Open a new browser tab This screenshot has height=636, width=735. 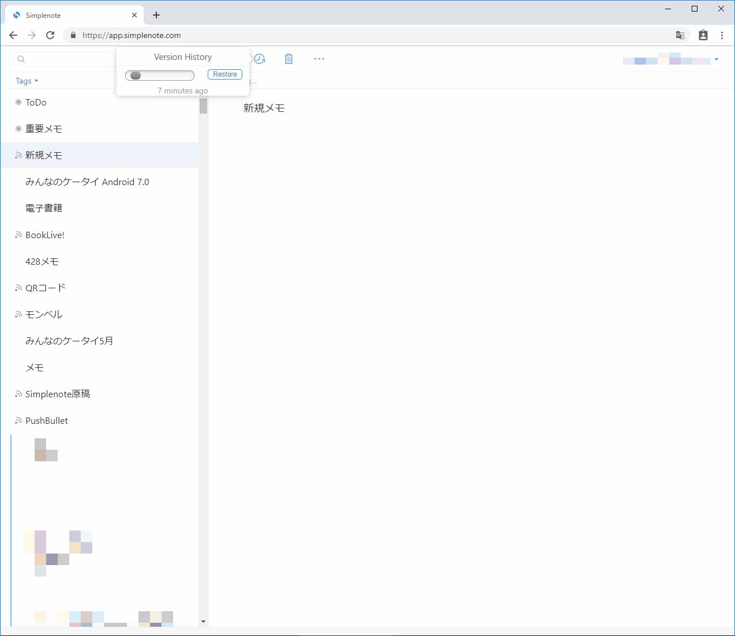(x=156, y=15)
